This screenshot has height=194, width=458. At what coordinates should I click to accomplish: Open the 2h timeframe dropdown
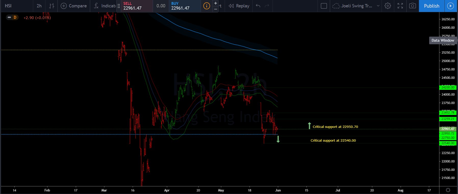pos(39,6)
